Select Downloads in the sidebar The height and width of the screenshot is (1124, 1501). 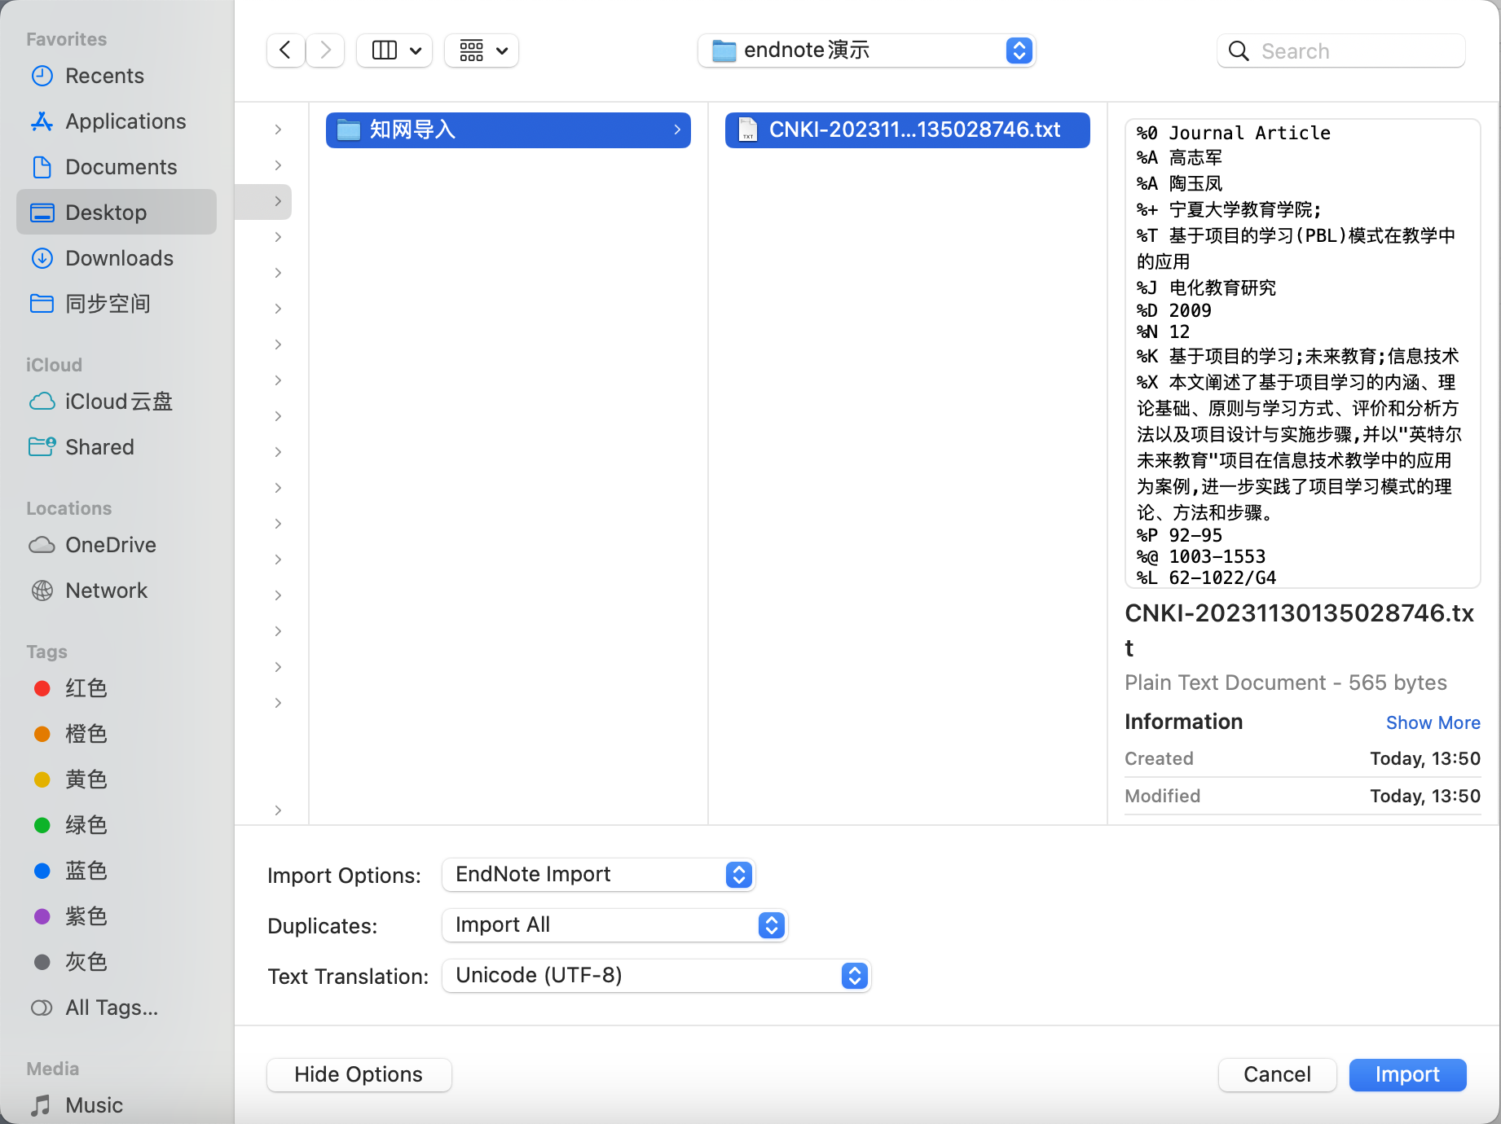[119, 257]
